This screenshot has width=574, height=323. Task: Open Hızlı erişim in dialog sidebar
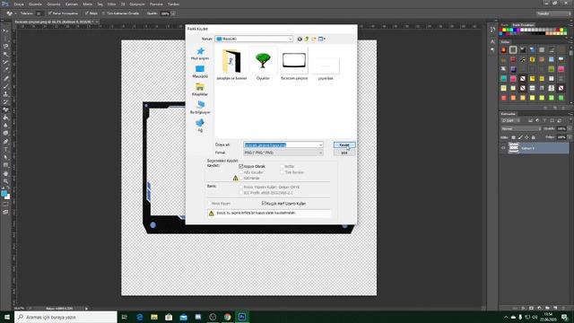point(200,54)
